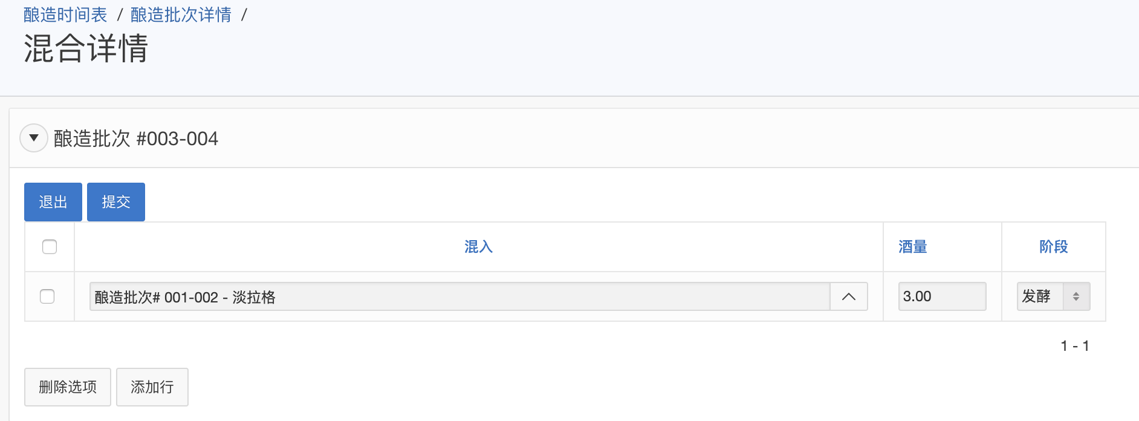Click the 删除选项 button

click(68, 387)
